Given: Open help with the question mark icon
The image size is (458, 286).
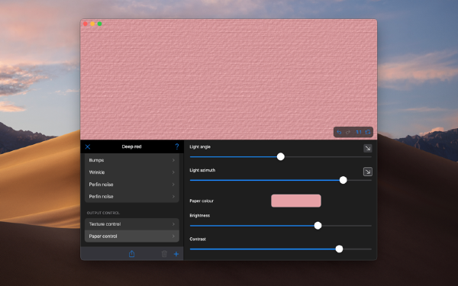Looking at the screenshot, I should 177,146.
